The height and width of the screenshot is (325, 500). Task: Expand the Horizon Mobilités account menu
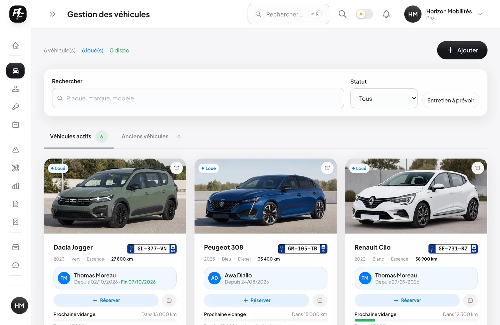[x=443, y=14]
